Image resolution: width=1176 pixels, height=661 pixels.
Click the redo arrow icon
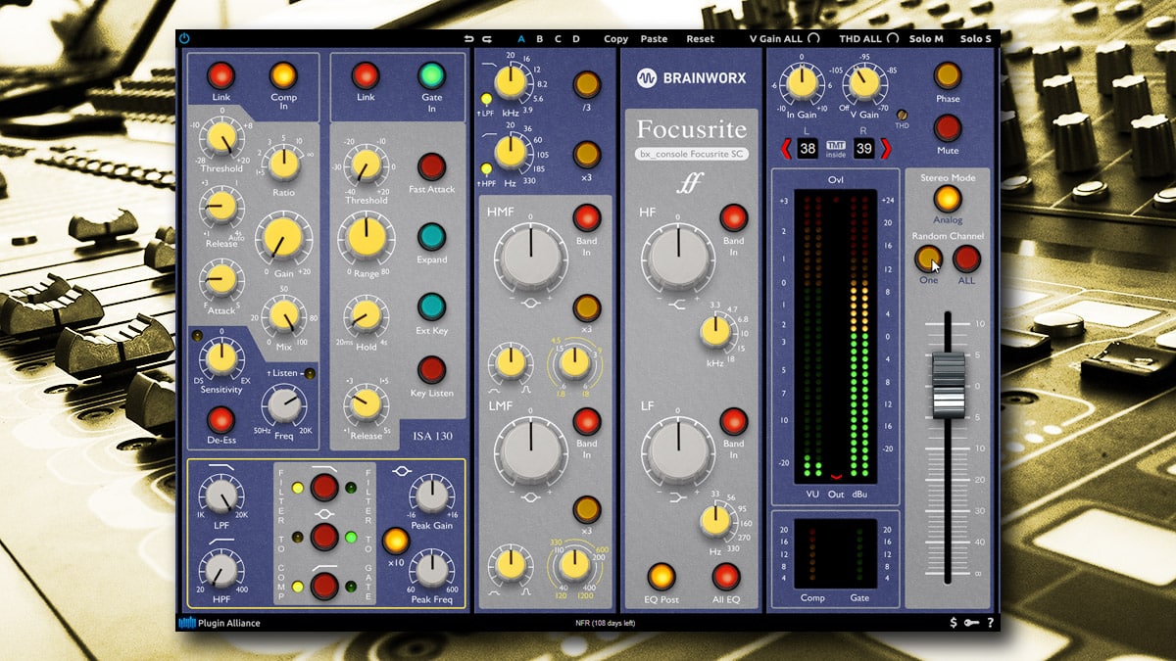[x=486, y=39]
